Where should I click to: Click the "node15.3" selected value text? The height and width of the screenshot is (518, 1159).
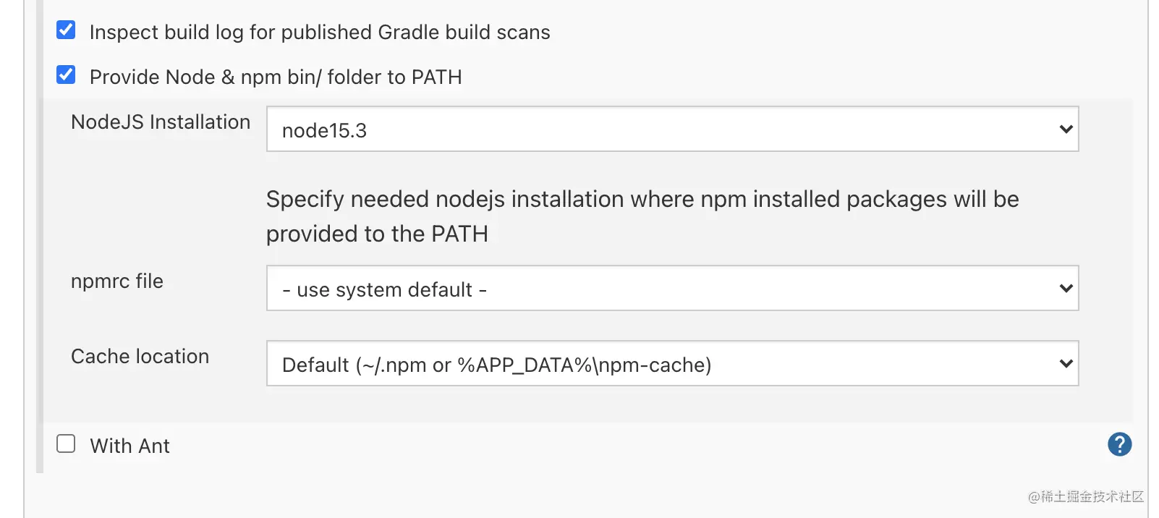point(324,131)
